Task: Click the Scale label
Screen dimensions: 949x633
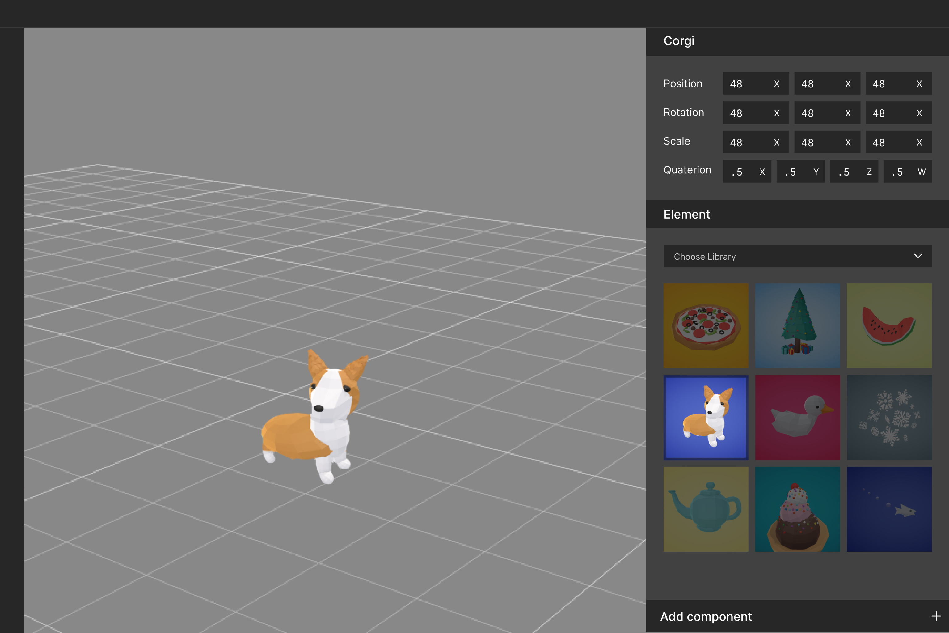Action: [677, 141]
